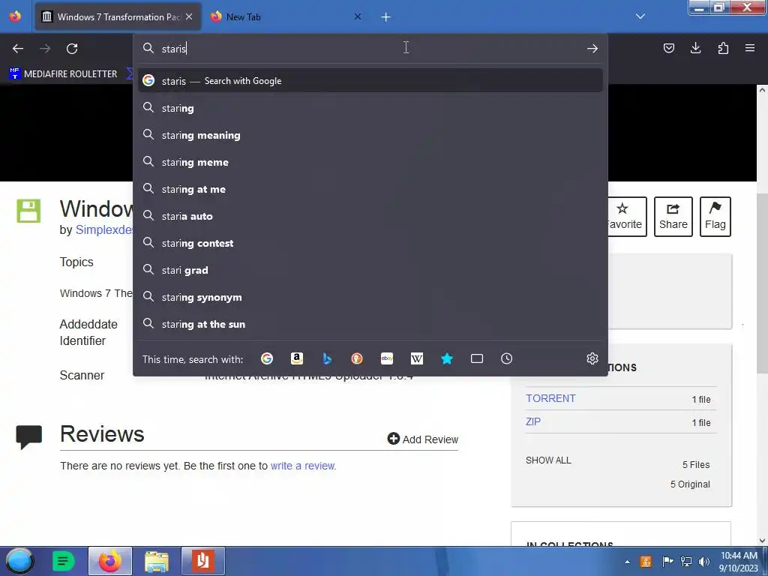
Task: Choose the 'staria auto' suggestion
Action: [370, 216]
